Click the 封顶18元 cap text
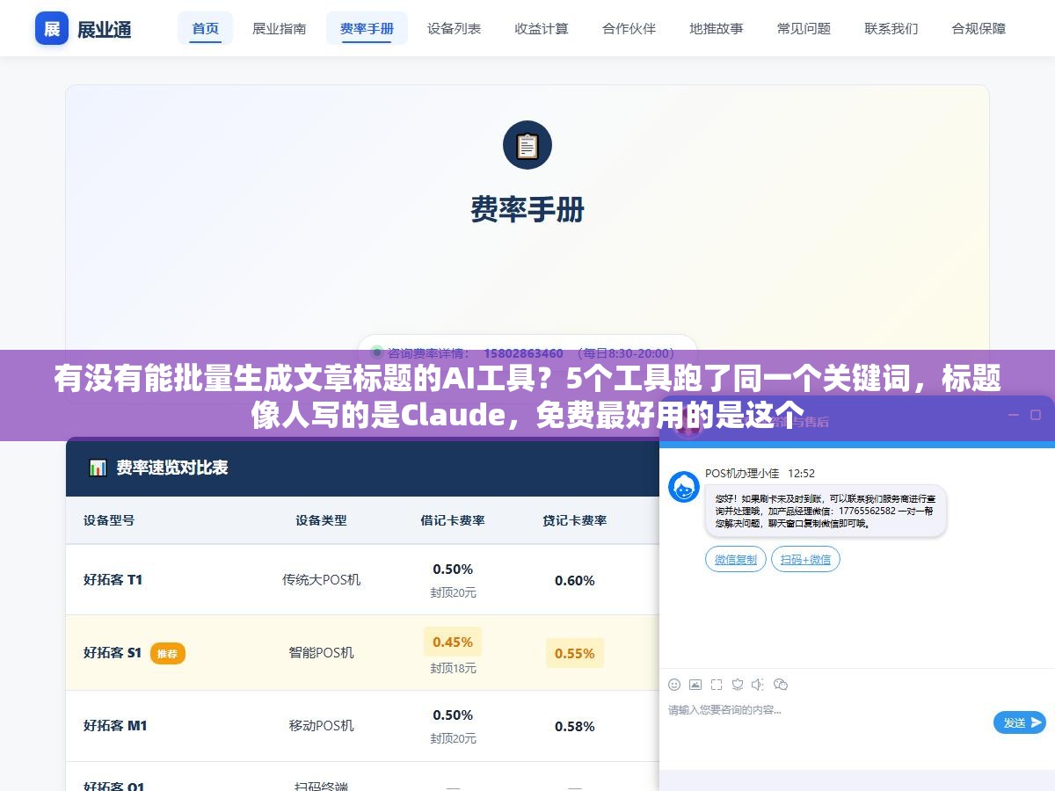This screenshot has width=1055, height=791. click(453, 668)
